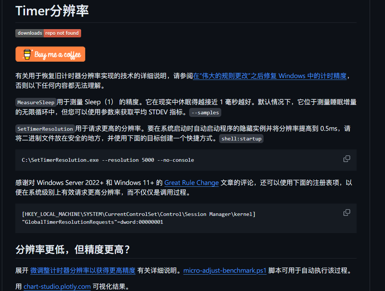385x291 pixels.
Task: Click the --samples inline code tag
Action: [205, 112]
